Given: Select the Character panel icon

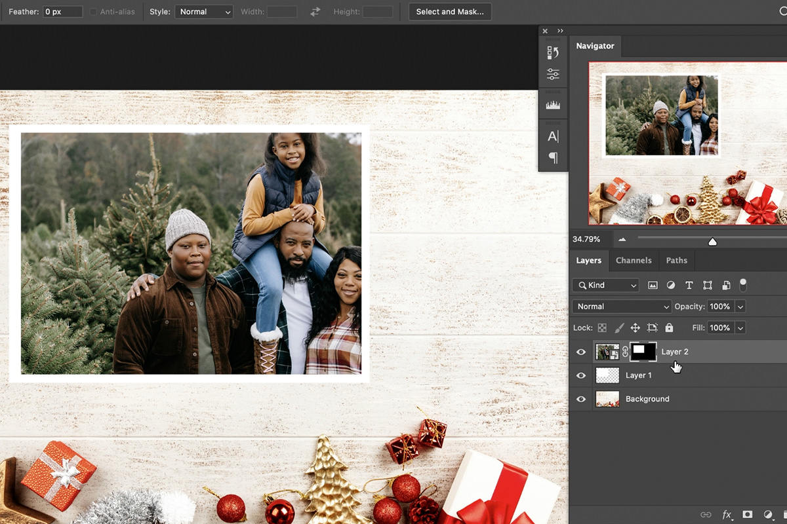Looking at the screenshot, I should 553,136.
